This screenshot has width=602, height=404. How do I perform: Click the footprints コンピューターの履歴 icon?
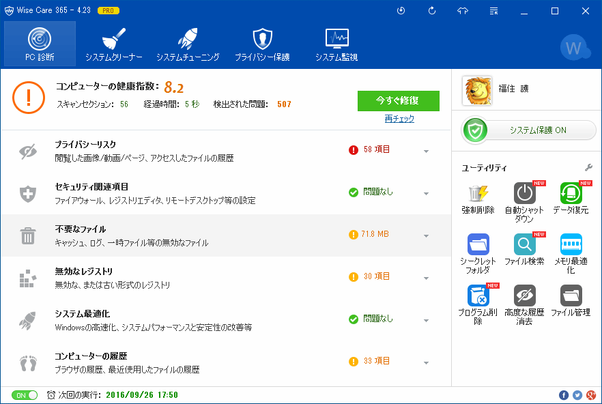click(28, 363)
